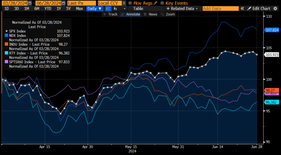281x155 pixels.
Task: Collapse the toolbar with the double-chevron toggle
Action: point(242,8)
